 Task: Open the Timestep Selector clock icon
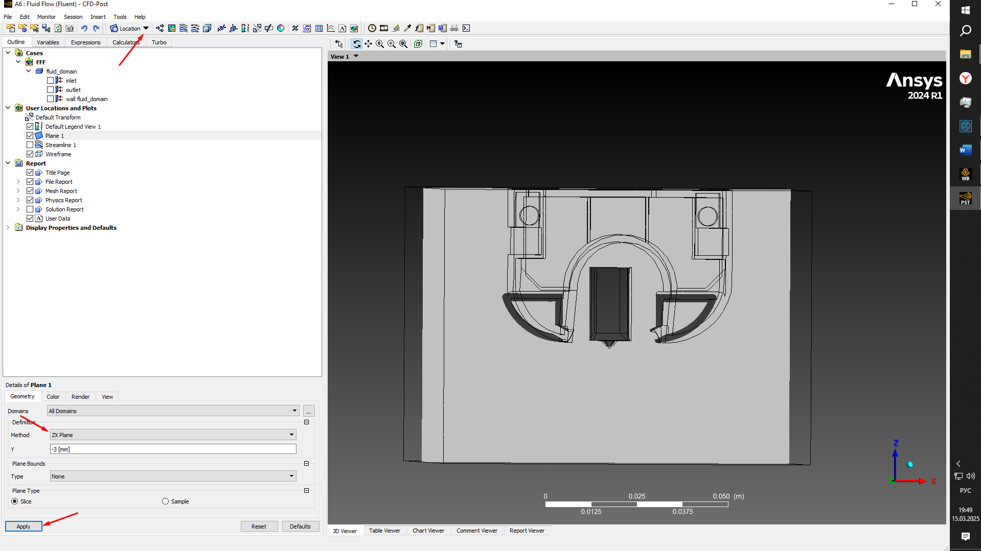(372, 28)
